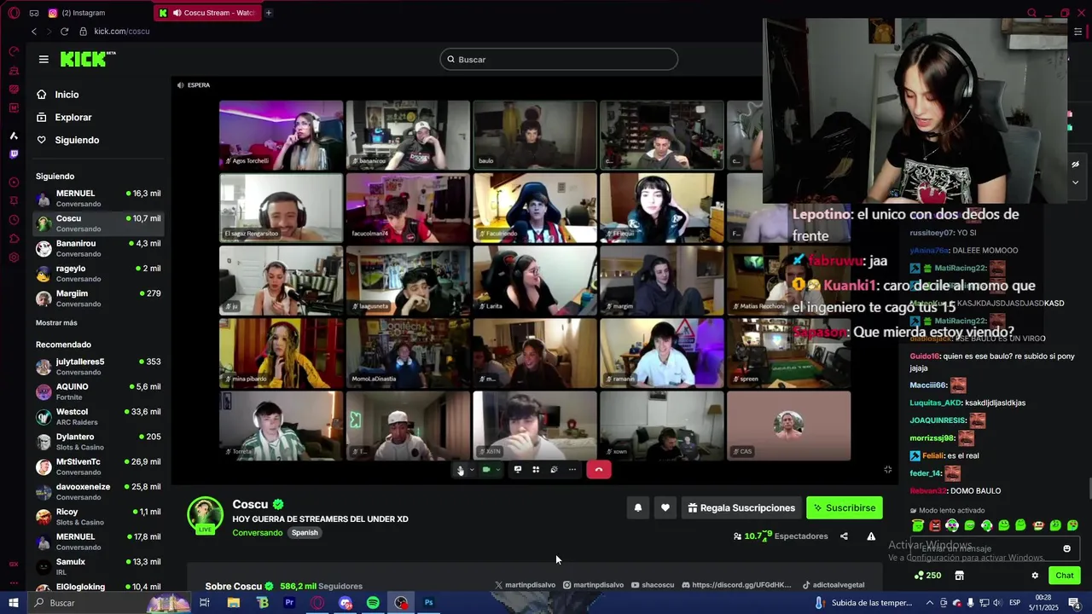Open julytalleres5 recommended channel

click(98, 367)
